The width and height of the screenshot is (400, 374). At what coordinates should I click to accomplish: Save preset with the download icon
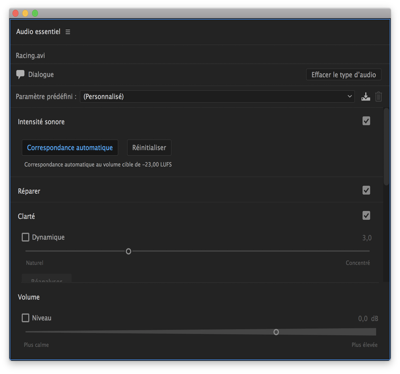point(366,97)
